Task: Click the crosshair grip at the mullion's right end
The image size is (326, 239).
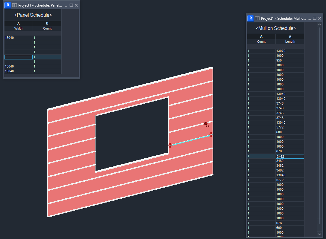Action: pos(212,135)
